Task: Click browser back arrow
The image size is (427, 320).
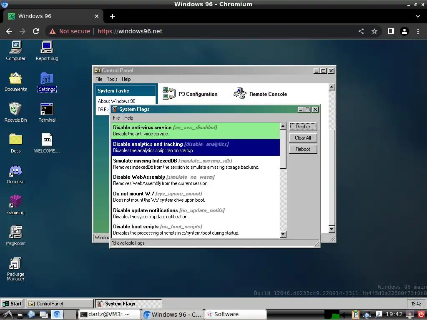Action: (x=9, y=31)
